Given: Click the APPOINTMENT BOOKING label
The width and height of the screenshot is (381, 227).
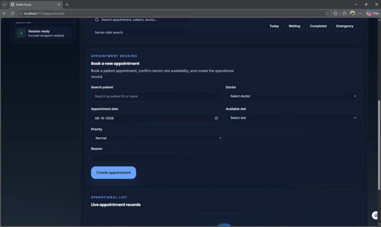Looking at the screenshot, I should coord(114,56).
